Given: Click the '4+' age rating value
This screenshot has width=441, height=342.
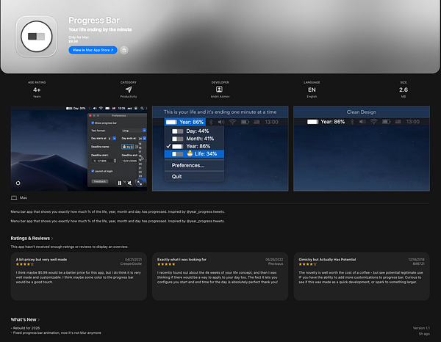Looking at the screenshot, I should click(x=37, y=90).
